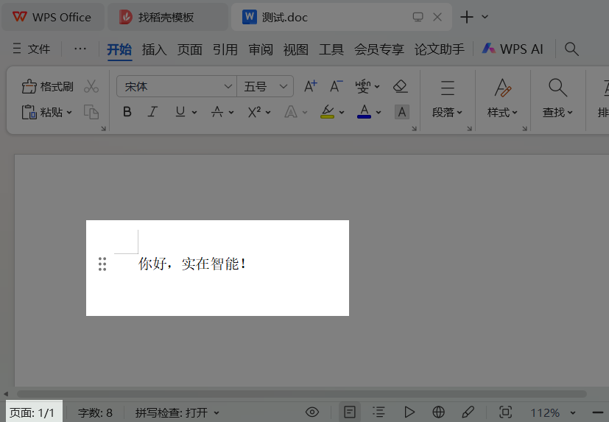Switch to the 插入 (Insert) ribbon tab
Screen dimensions: 609x422
coord(155,49)
